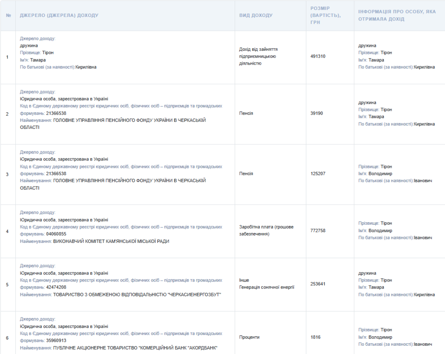Click the '№' column header

point(8,16)
